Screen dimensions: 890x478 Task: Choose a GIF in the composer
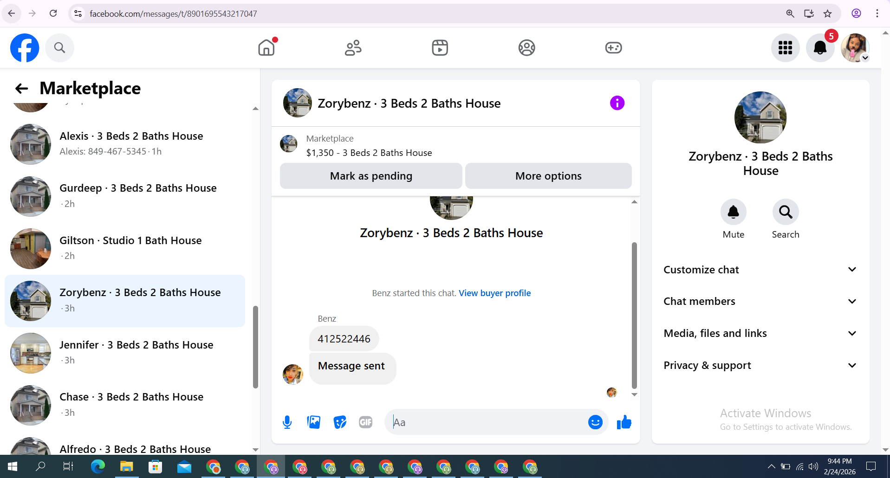click(x=366, y=422)
